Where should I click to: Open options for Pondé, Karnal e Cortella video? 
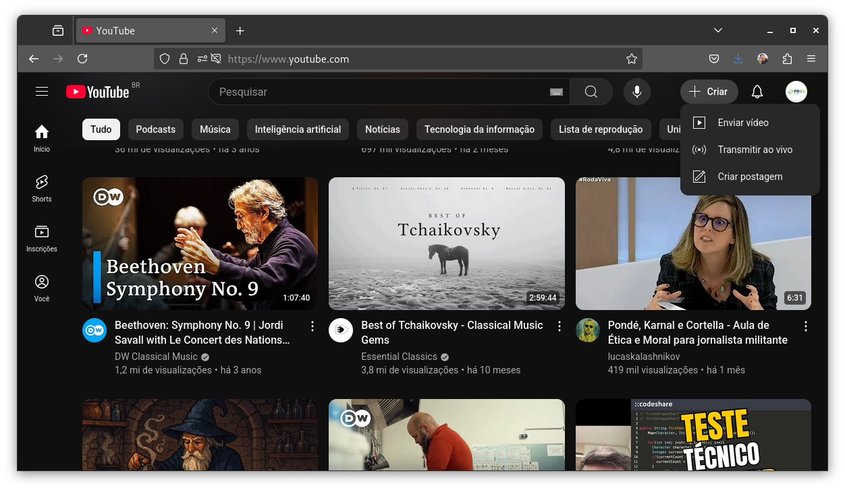point(805,326)
